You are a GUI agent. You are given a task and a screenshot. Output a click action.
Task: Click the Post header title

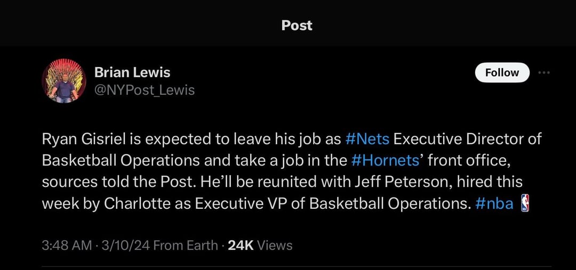pos(297,25)
